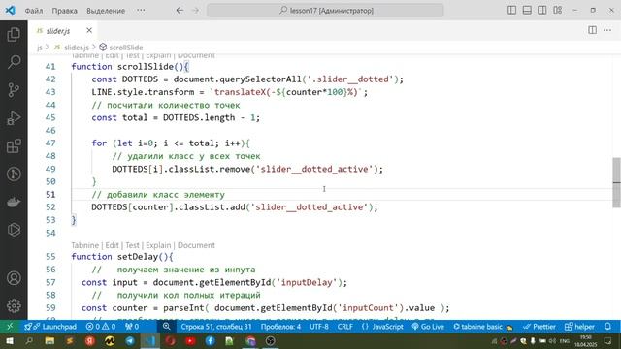
Task: Click the '// добавили класс элементу' comment line
Action: click(x=158, y=195)
